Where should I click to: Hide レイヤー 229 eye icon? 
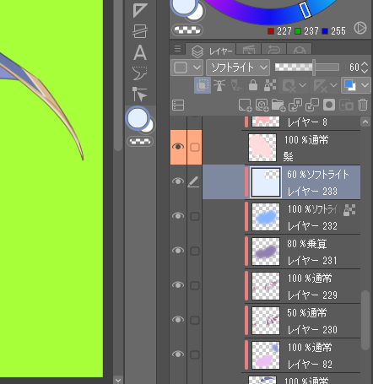tap(178, 285)
